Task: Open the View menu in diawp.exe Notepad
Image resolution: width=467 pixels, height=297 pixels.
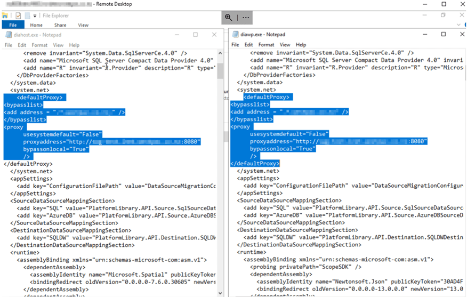Action: click(x=285, y=45)
